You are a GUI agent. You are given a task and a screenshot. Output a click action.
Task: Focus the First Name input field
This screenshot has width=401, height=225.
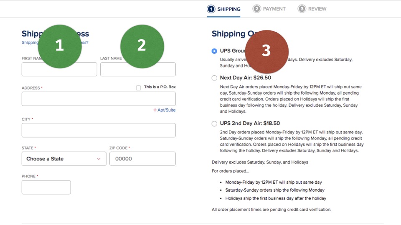point(59,69)
